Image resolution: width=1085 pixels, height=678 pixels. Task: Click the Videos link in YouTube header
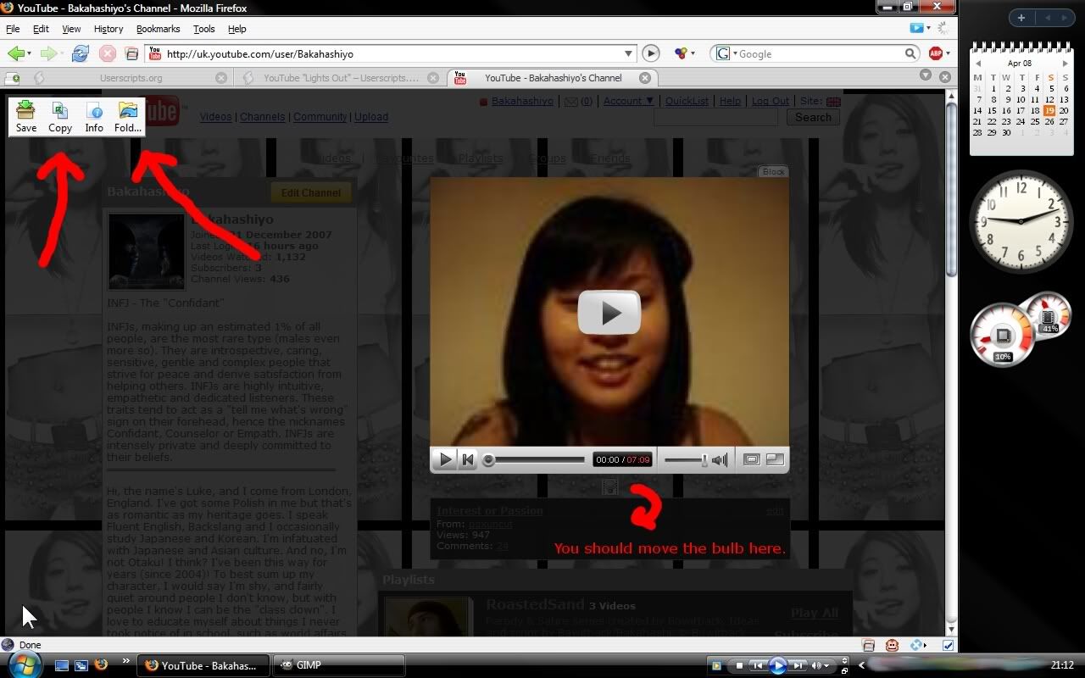pos(215,117)
